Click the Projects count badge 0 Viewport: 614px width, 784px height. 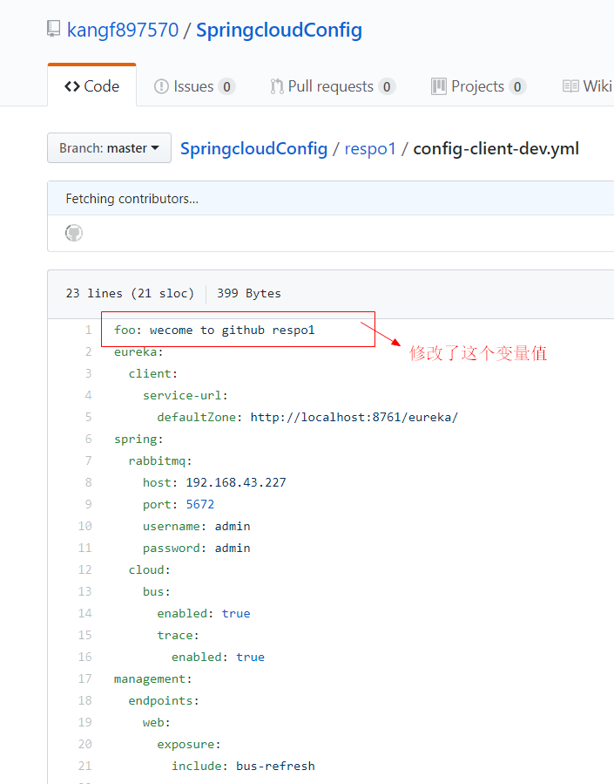[517, 87]
